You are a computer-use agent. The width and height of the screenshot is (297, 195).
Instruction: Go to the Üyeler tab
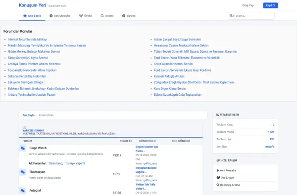click(86, 16)
